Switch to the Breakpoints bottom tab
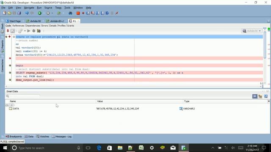271x152 pixels. tap(14, 136)
